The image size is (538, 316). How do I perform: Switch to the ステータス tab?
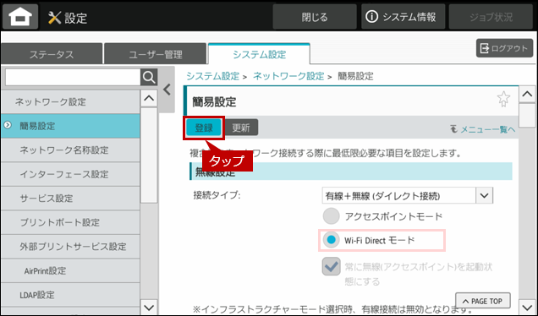tap(52, 54)
